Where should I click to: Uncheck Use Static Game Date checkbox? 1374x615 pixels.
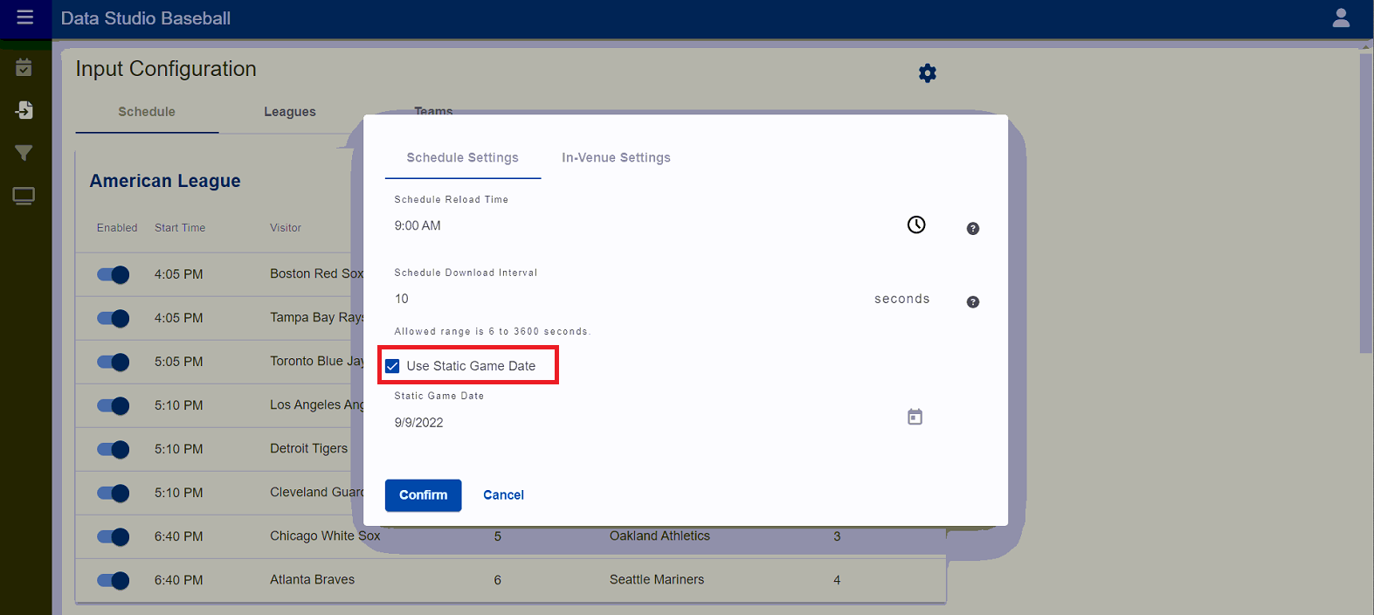(393, 366)
